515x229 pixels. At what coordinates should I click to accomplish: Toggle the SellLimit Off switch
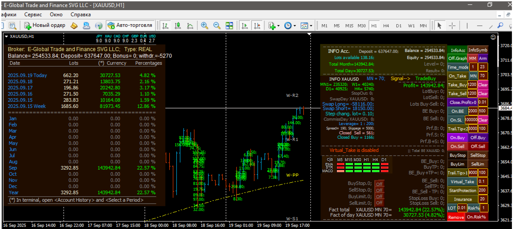[x=379, y=203]
